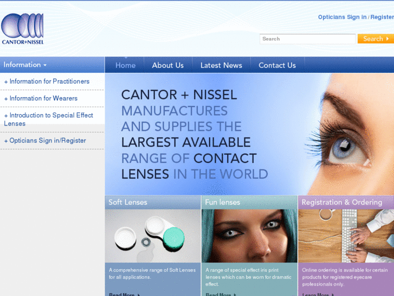Click the hero banner eye image

coord(349,134)
